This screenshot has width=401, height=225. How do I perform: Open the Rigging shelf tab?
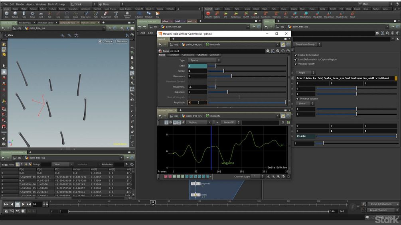pos(62,9)
